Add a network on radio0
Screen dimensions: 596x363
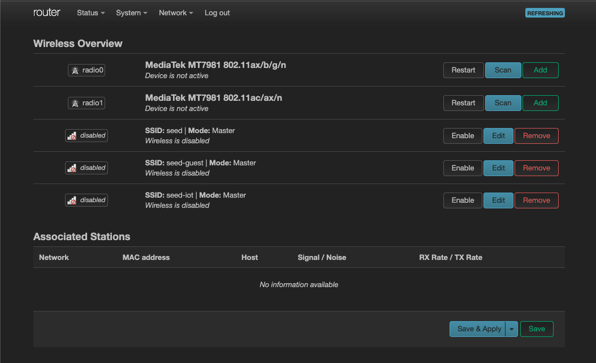pyautogui.click(x=540, y=70)
